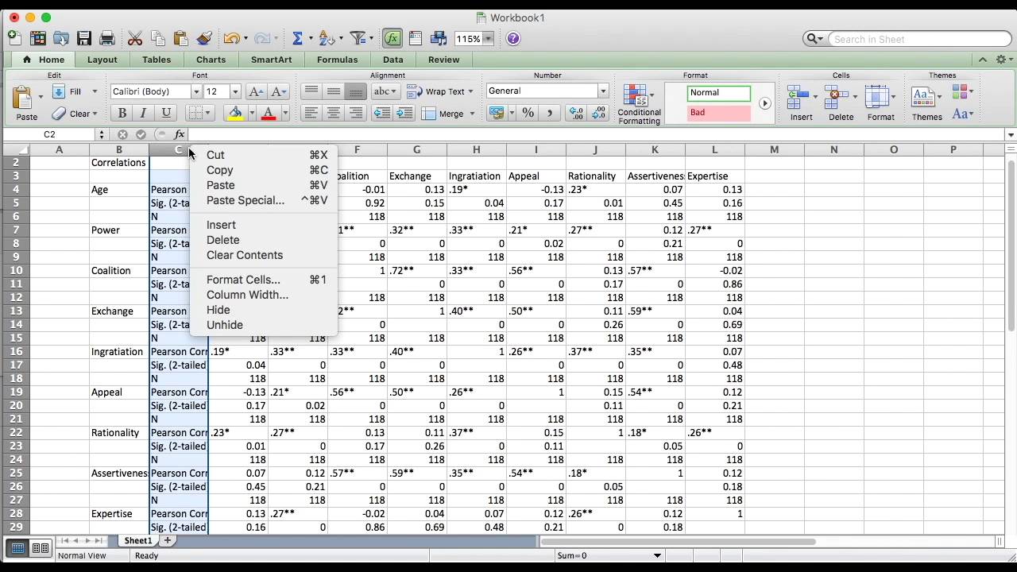Toggle center text horizontally
Screen dimensions: 1017x572
334,114
